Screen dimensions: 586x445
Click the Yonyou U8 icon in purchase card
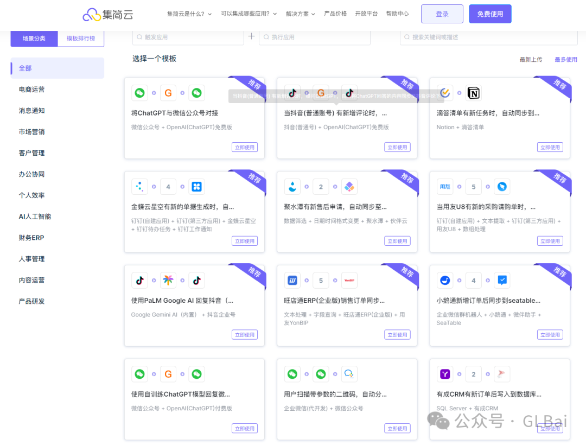tap(445, 187)
